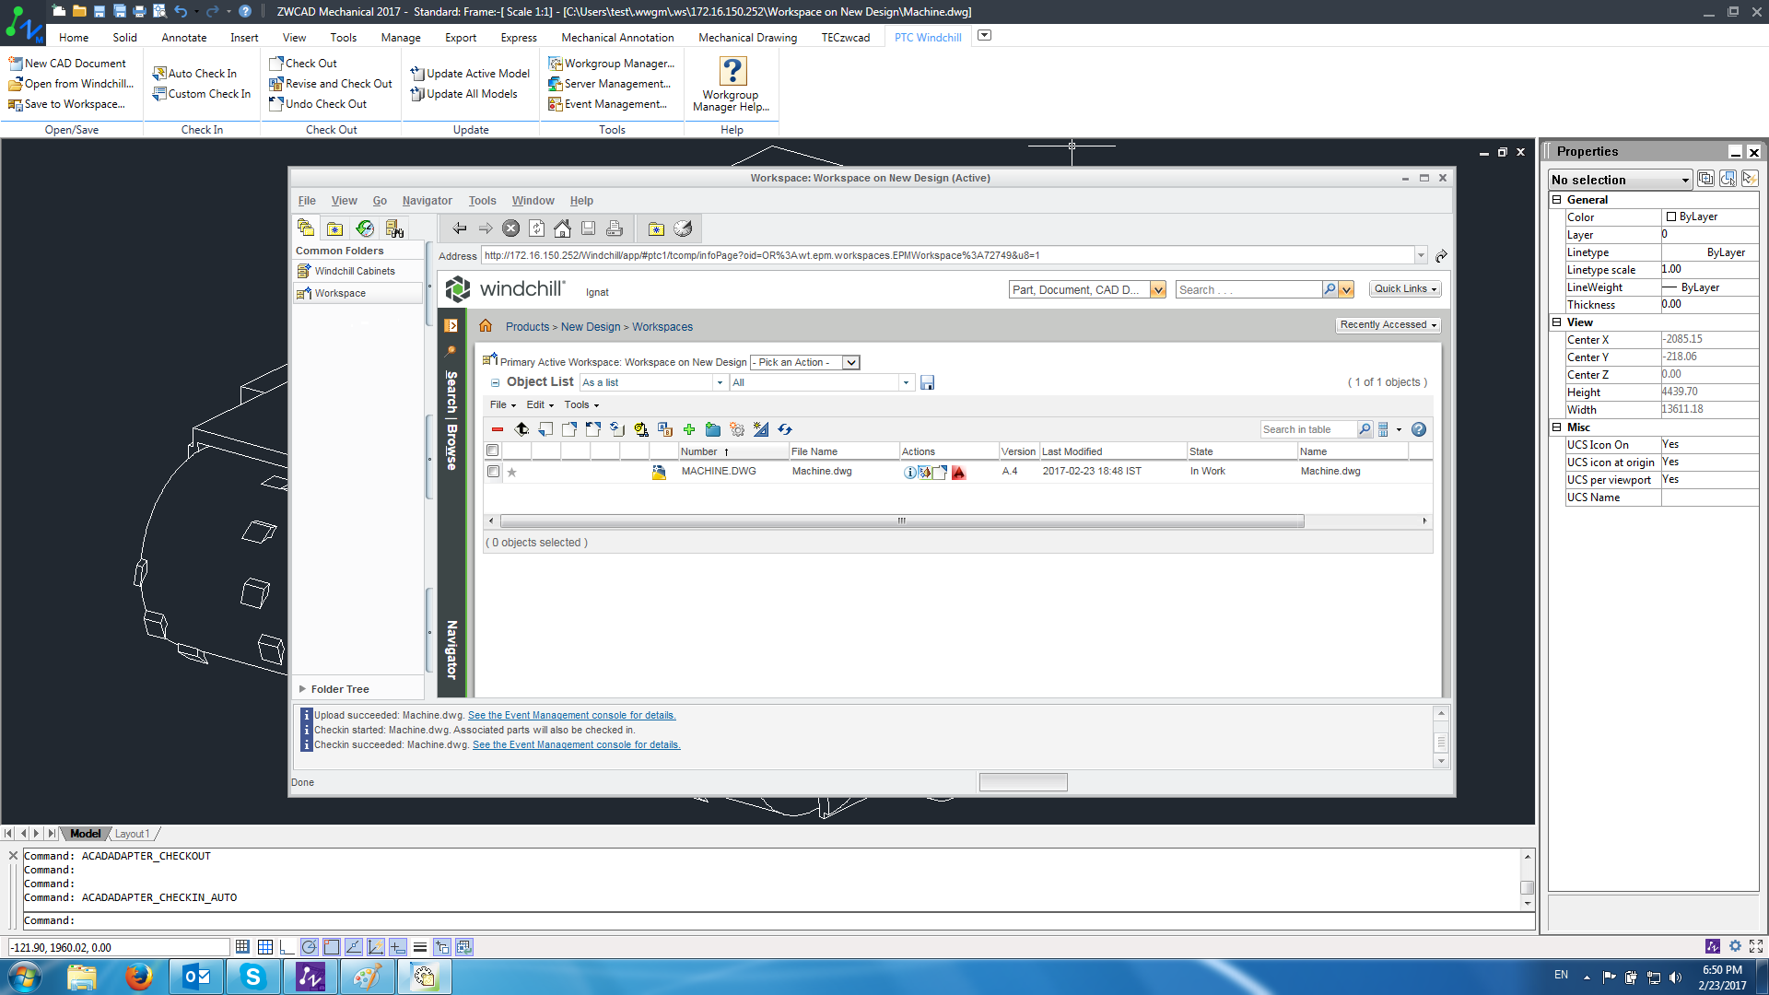Expand the Folder Tree section
Viewport: 1769px width, 995px height.
(302, 688)
